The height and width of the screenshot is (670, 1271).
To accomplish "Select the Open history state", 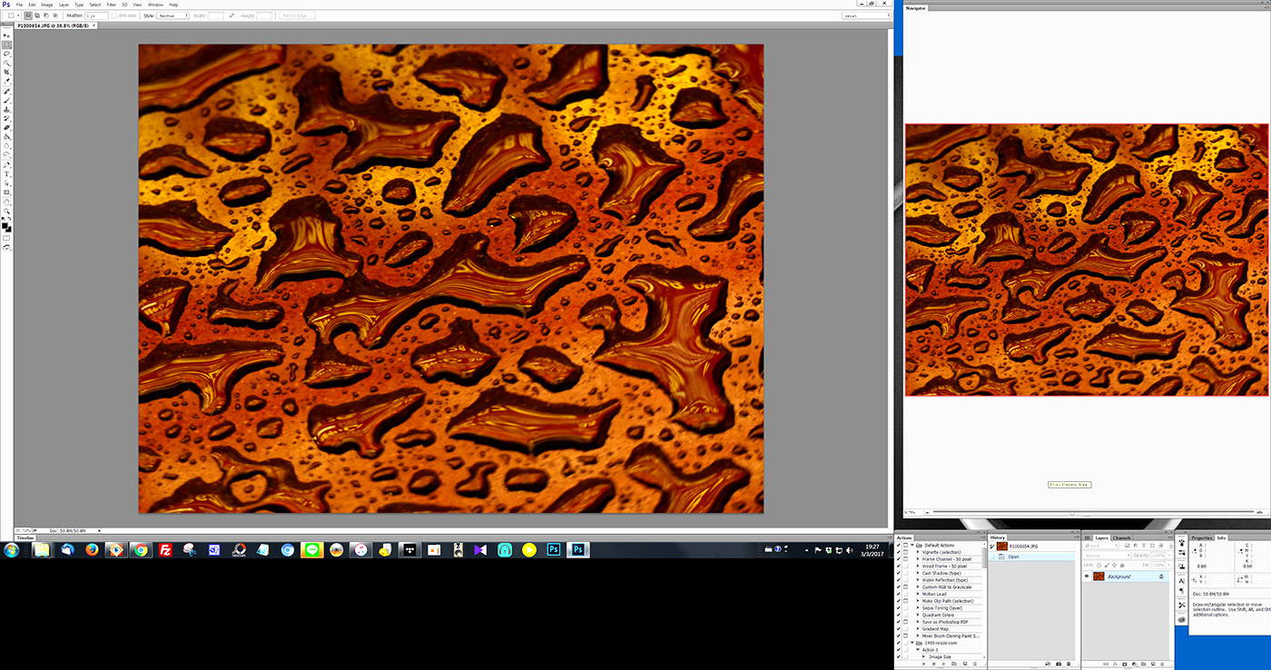I will [1013, 557].
